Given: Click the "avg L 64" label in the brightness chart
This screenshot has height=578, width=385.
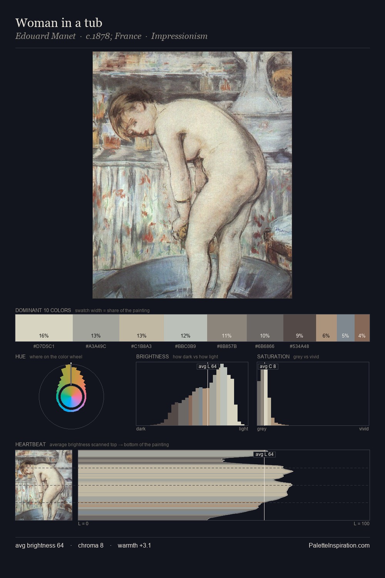Looking at the screenshot, I should click(208, 366).
